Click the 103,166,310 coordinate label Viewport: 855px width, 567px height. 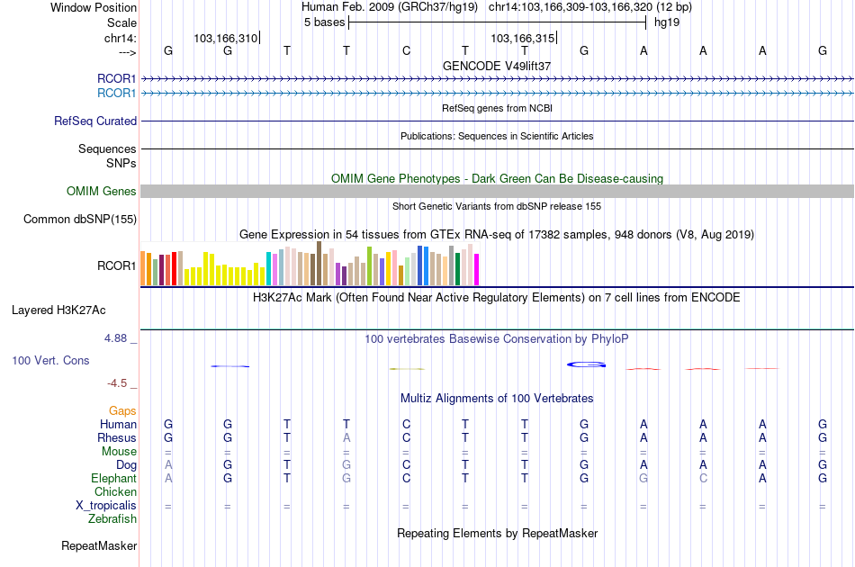(x=226, y=38)
